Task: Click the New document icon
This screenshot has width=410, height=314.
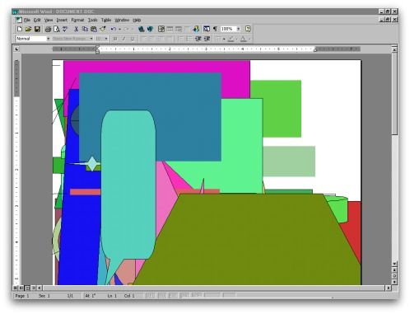Action: click(20, 29)
